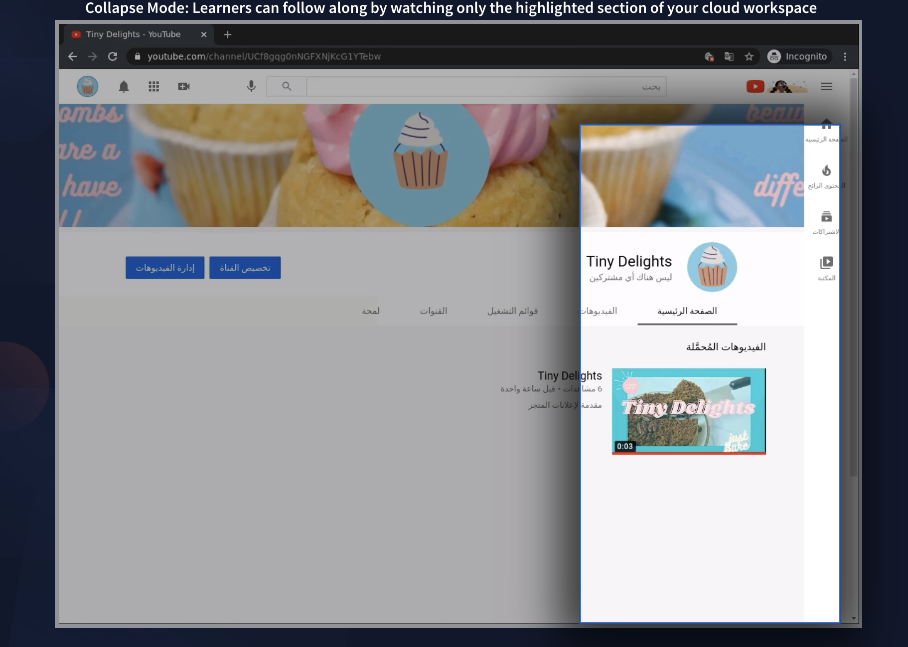Click the تخصيص القناة button

pos(245,268)
